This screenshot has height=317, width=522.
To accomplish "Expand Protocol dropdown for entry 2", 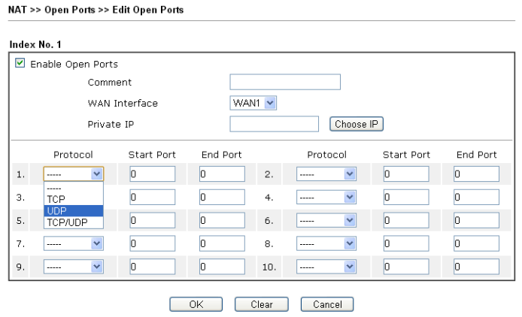I will click(x=326, y=174).
